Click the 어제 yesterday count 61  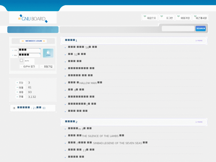click(x=30, y=87)
